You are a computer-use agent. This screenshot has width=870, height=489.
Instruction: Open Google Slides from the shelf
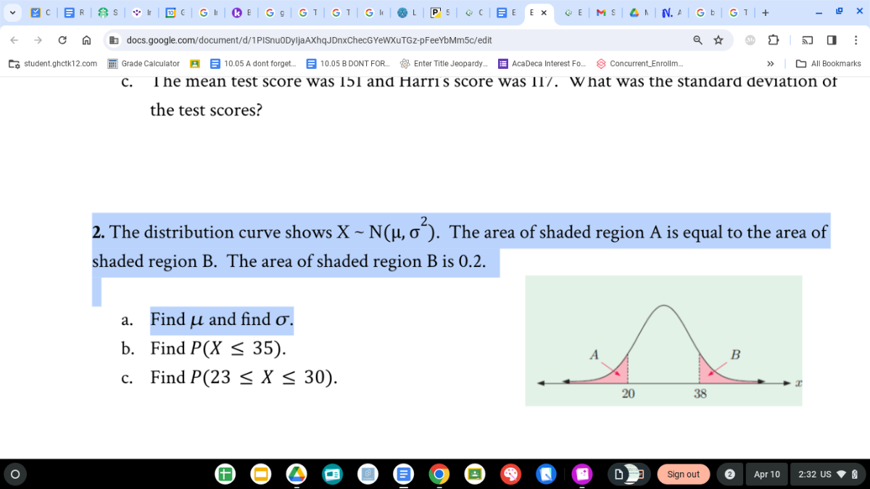pos(260,474)
